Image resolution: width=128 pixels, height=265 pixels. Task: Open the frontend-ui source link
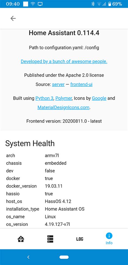(82, 84)
